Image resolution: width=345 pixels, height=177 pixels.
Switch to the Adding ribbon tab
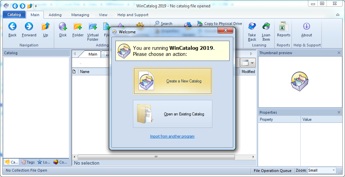55,15
